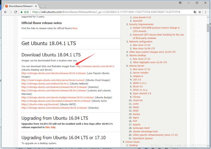Click the vertical scrollbar thumb
This screenshot has height=149, width=211.
pyautogui.click(x=208, y=28)
